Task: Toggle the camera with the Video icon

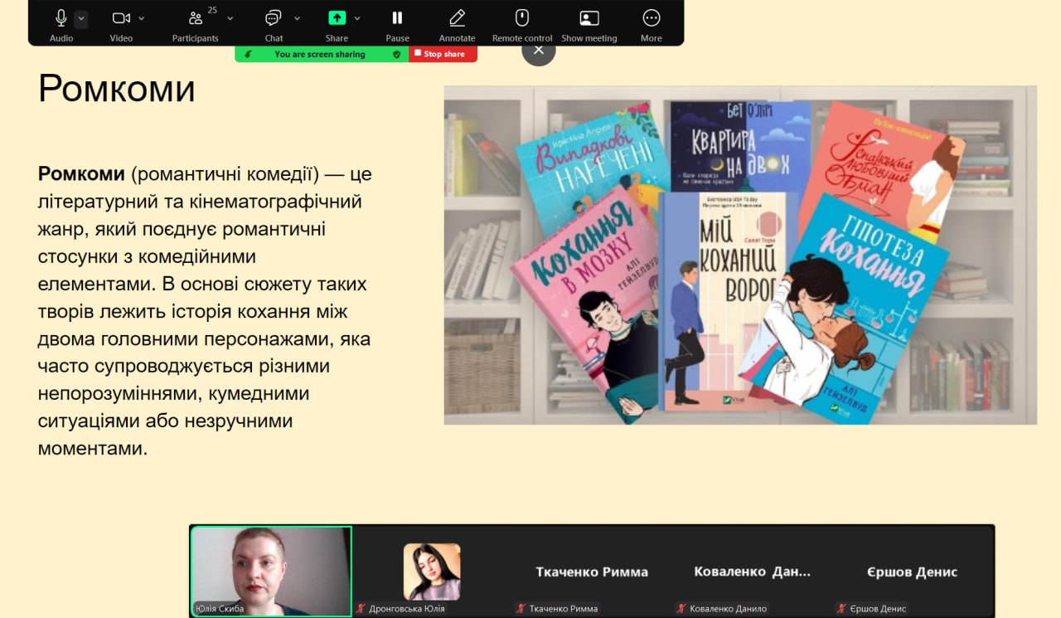Action: tap(121, 17)
